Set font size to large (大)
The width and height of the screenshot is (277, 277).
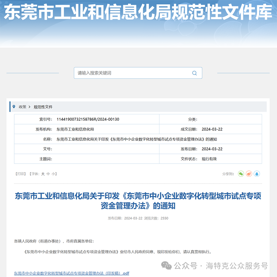(x=43, y=174)
